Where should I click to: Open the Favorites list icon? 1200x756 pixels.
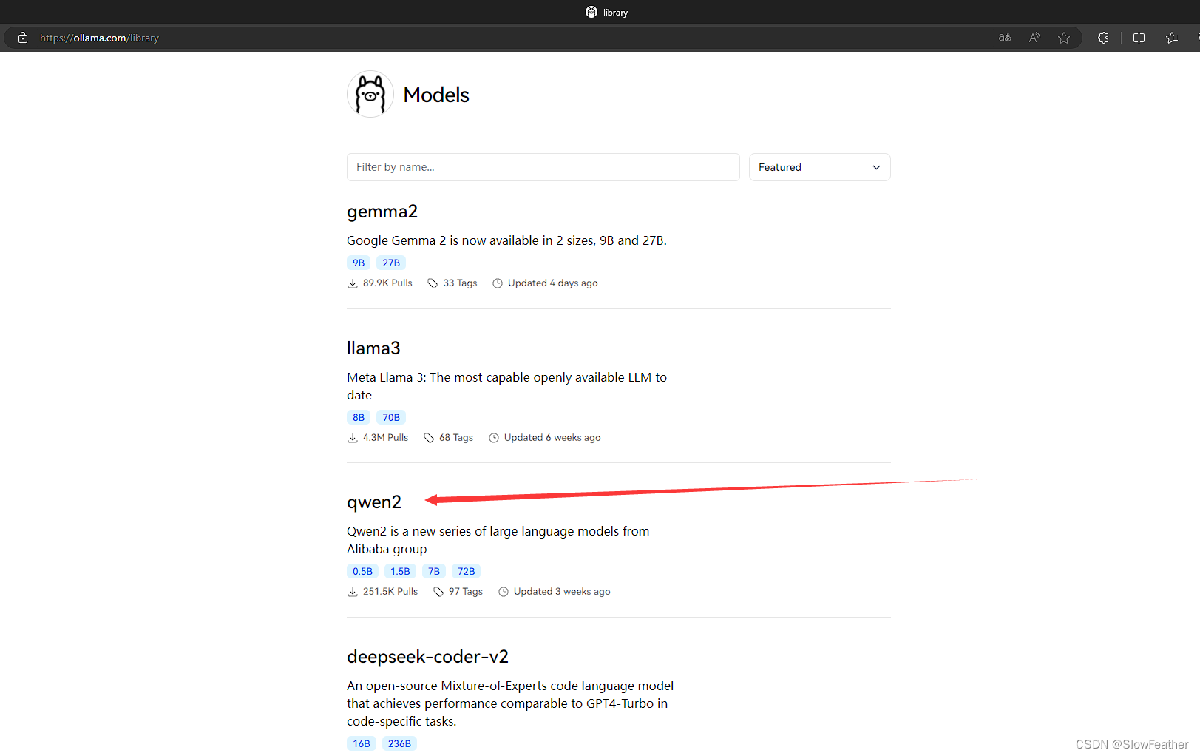[x=1172, y=38]
